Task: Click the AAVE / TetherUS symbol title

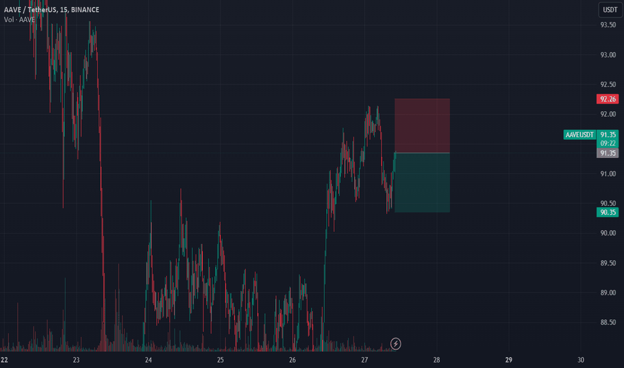Action: click(52, 9)
